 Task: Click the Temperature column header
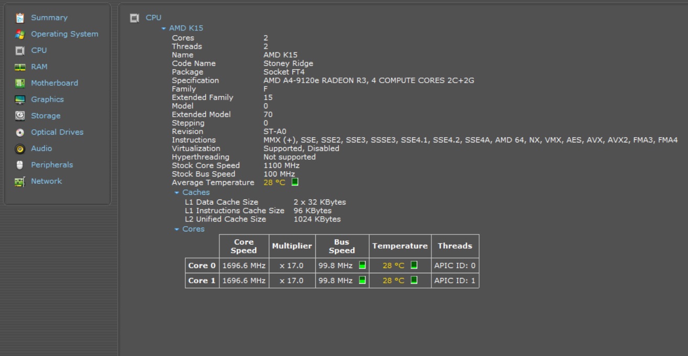pos(400,246)
